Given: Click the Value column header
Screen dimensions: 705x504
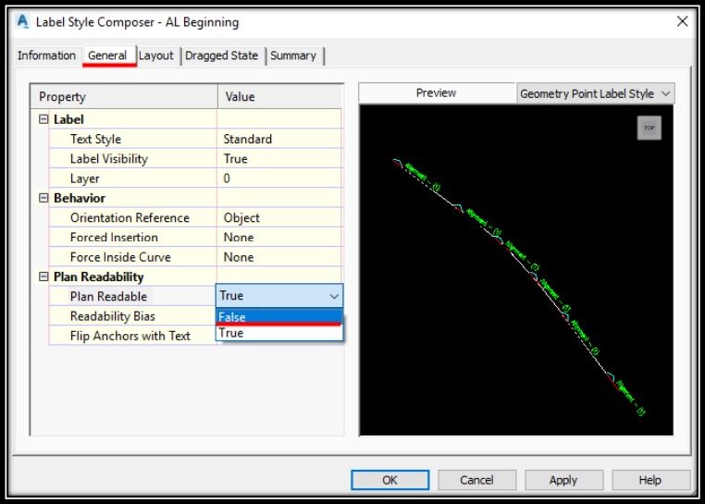Looking at the screenshot, I should (279, 97).
